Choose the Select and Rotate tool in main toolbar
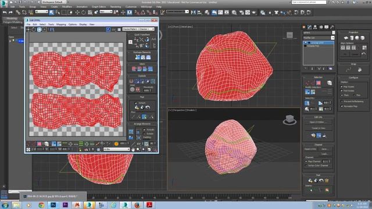 coord(84,12)
